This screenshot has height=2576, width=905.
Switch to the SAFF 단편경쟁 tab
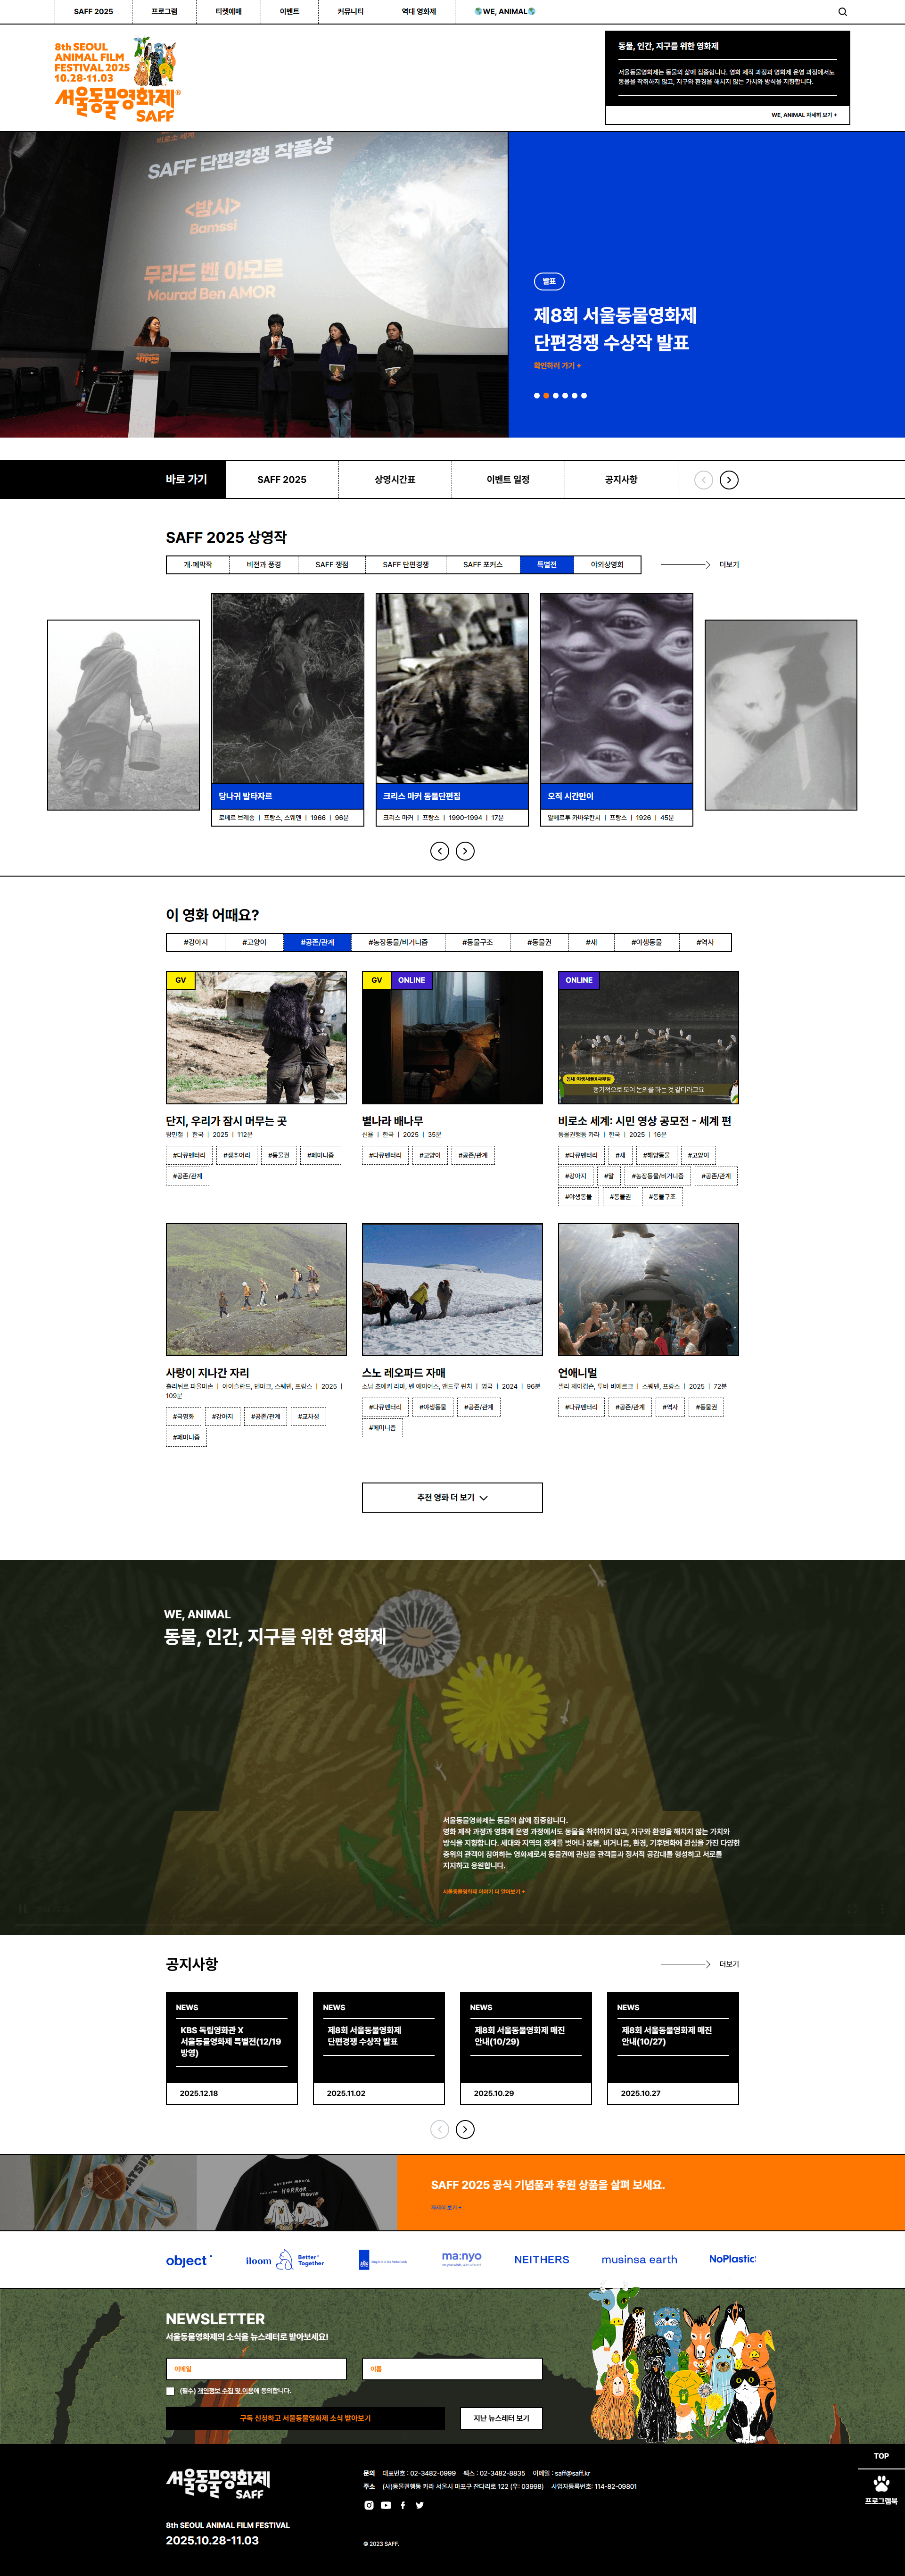point(405,565)
